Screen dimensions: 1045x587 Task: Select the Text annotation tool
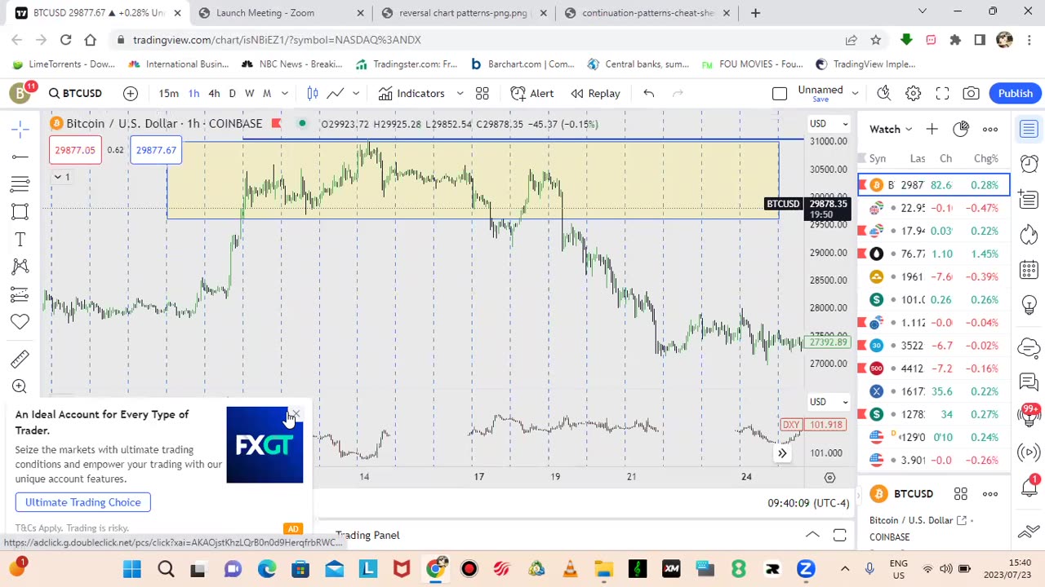20,240
